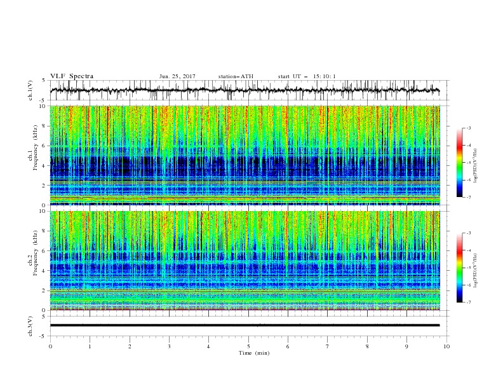Click time axis tick label "9"
This screenshot has height=389, width=503.
tap(406, 346)
